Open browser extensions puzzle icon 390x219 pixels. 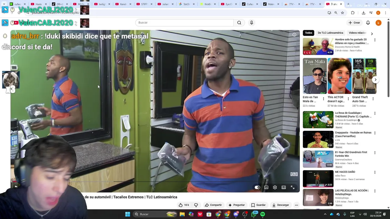(x=353, y=13)
